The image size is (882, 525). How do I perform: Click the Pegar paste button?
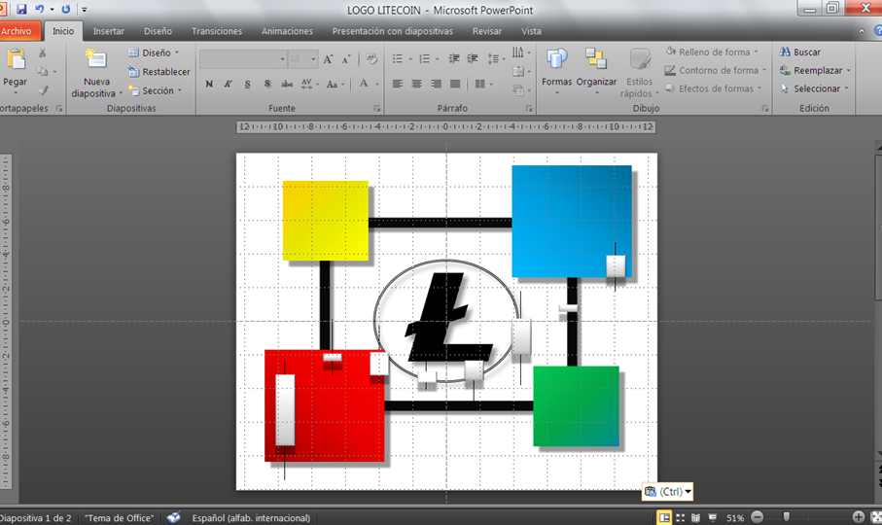[x=16, y=69]
